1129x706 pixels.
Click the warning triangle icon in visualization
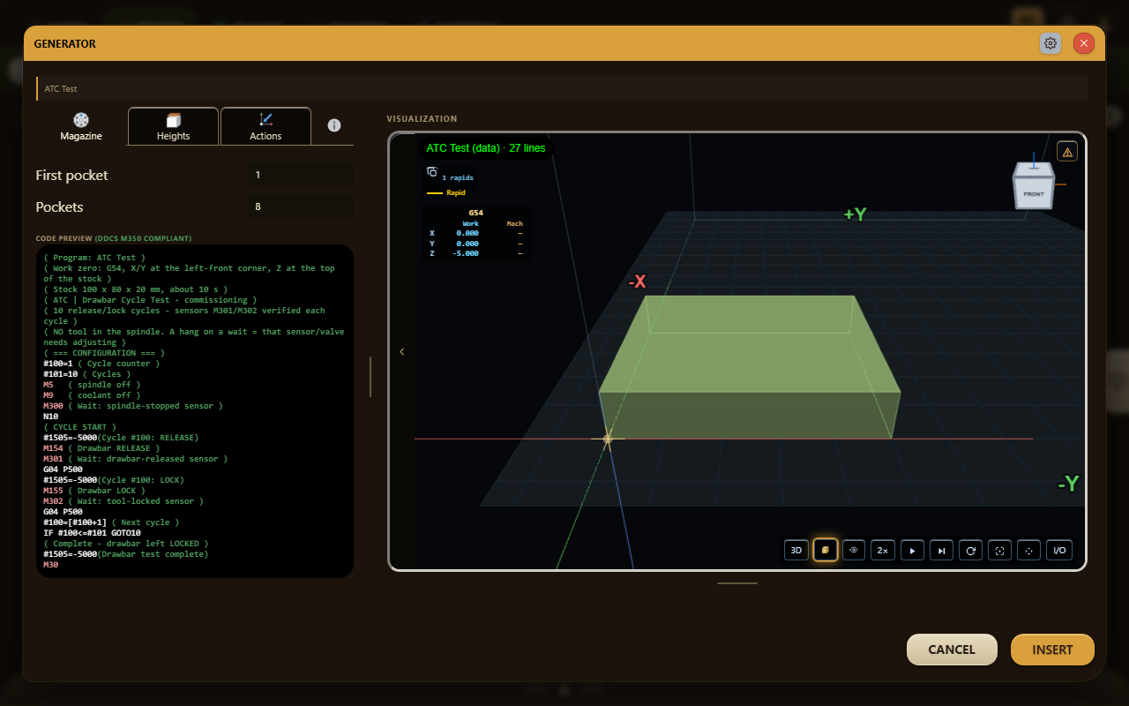pyautogui.click(x=1067, y=152)
